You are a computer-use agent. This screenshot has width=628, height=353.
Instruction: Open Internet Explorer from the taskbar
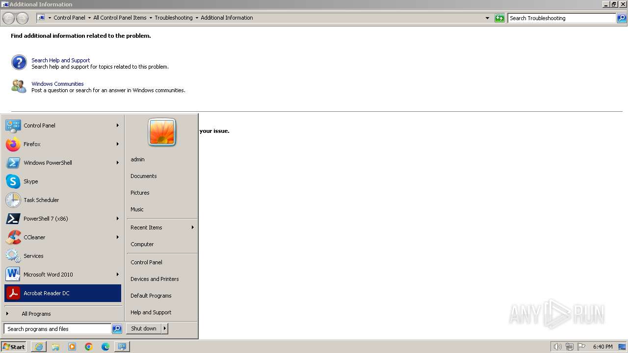point(39,347)
